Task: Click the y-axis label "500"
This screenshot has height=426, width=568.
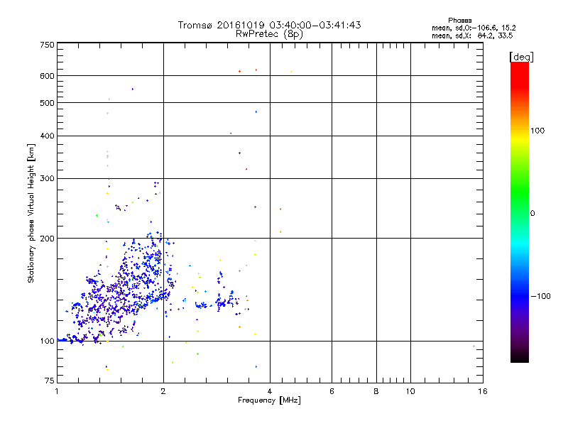Action: pyautogui.click(x=47, y=103)
